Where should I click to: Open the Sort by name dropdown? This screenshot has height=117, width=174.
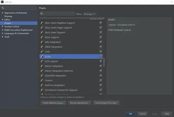(x=97, y=19)
